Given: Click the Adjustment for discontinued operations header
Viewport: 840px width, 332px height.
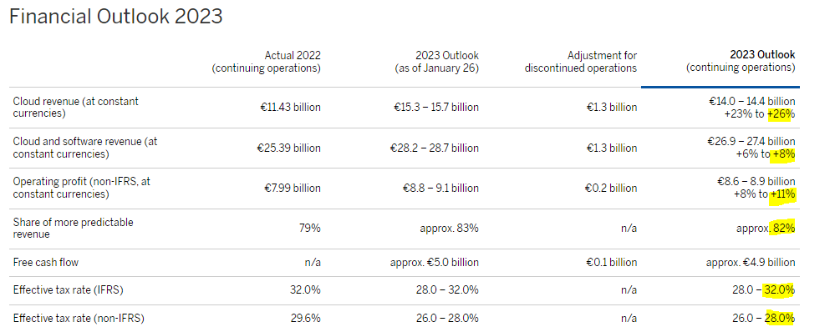Looking at the screenshot, I should (581, 62).
